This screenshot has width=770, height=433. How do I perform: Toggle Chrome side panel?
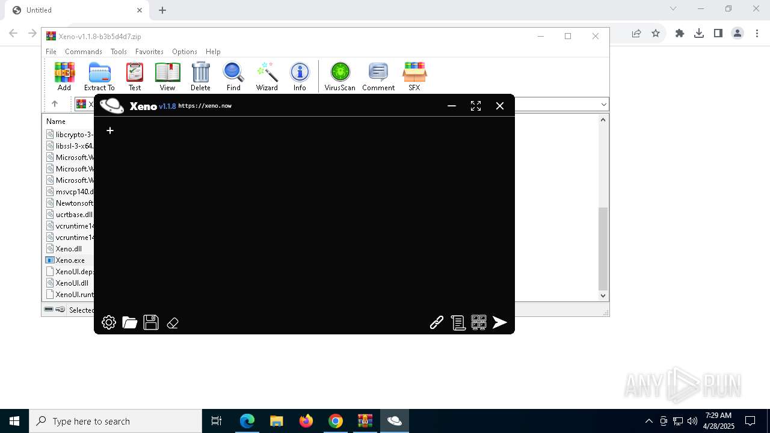click(x=718, y=34)
